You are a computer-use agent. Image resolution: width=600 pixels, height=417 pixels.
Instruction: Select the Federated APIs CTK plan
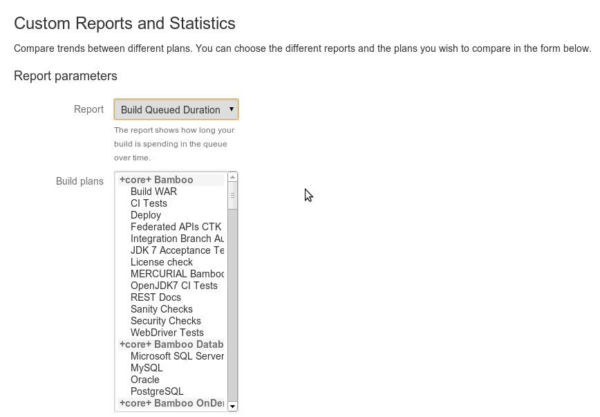[171, 227]
